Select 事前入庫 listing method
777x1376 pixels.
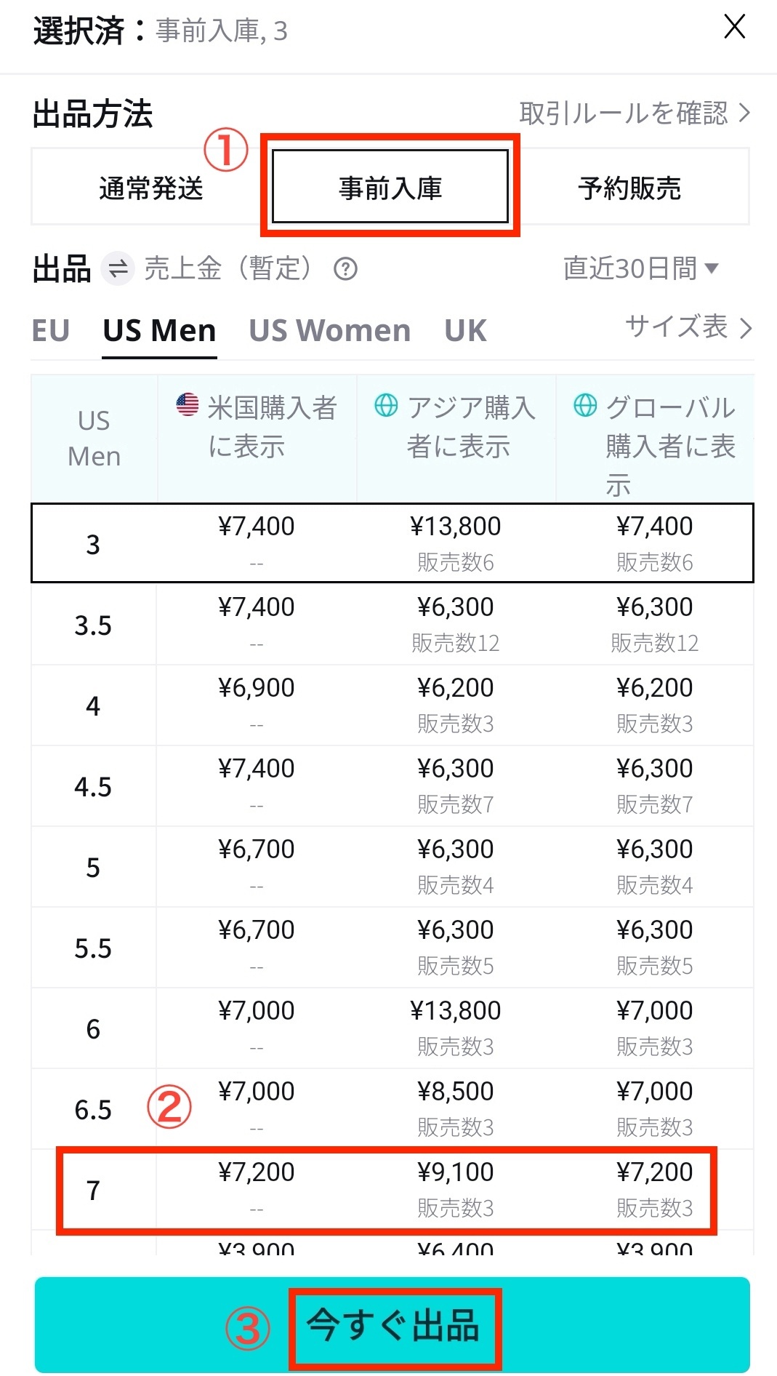point(390,188)
